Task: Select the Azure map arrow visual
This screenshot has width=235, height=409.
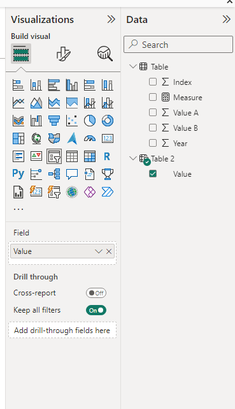Action: point(72,138)
